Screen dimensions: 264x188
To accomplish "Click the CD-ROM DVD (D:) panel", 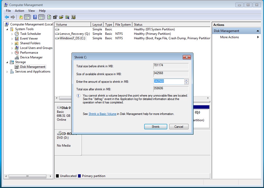I will (x=68, y=142).
